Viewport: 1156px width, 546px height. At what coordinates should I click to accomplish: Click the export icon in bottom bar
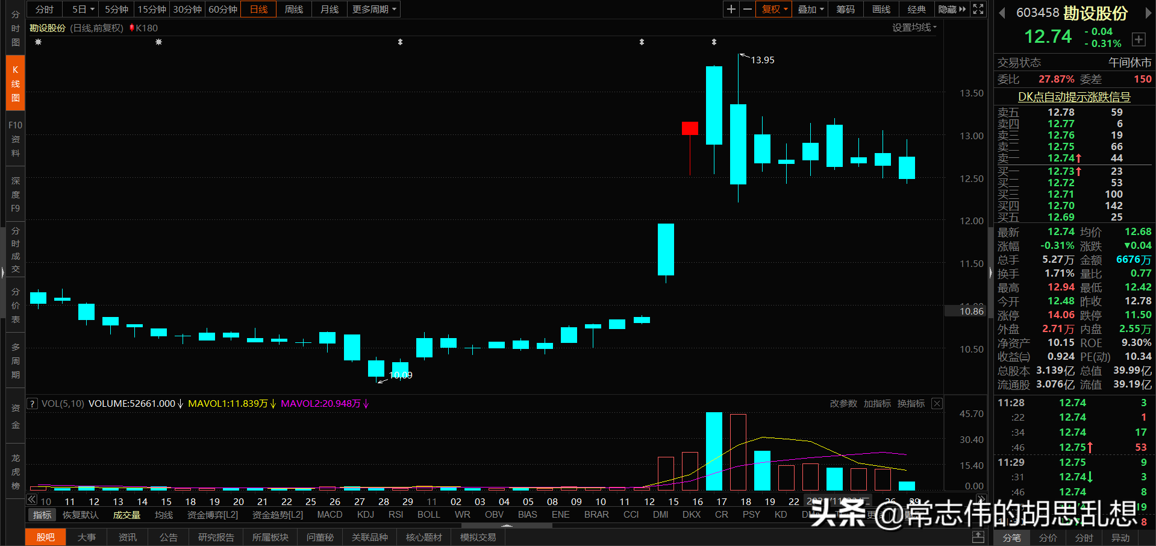978,537
